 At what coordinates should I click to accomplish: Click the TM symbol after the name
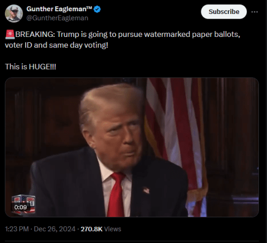tap(89, 7)
